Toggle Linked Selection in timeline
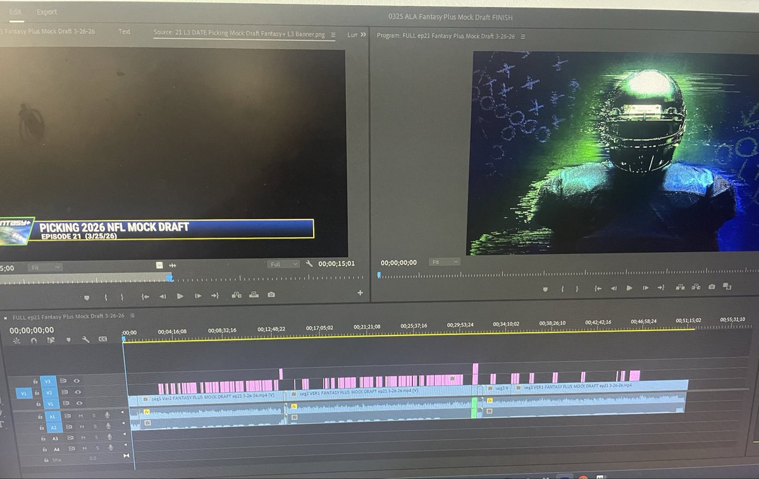 click(x=51, y=340)
